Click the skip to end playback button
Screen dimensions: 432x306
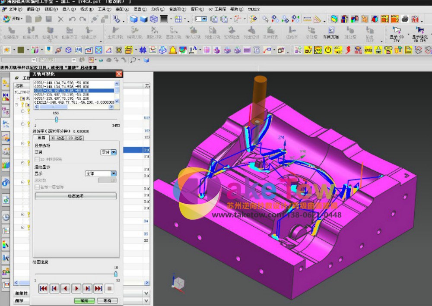tap(98, 288)
